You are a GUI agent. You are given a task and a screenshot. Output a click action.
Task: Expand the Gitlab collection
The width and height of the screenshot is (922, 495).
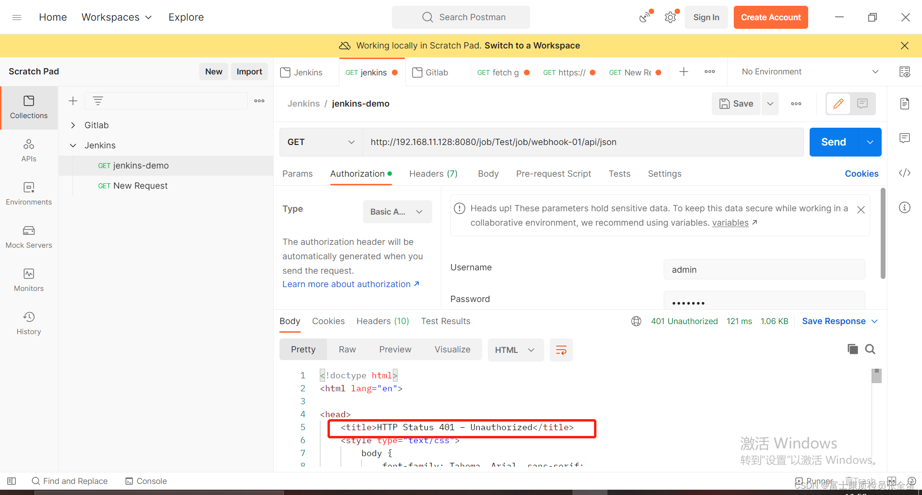[73, 125]
